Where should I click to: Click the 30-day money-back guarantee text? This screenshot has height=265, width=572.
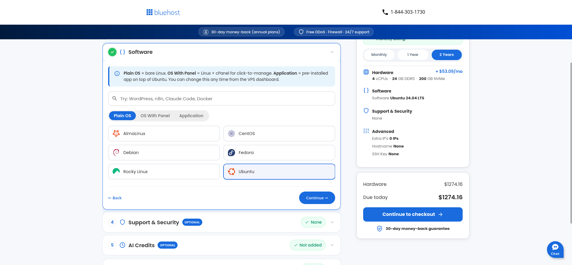[418, 228]
